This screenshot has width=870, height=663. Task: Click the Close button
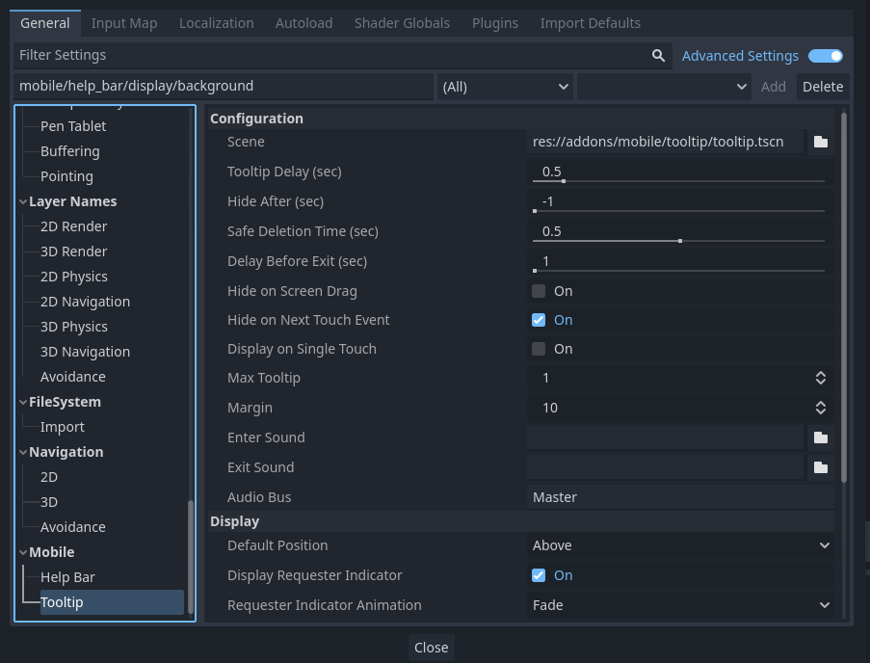431,648
